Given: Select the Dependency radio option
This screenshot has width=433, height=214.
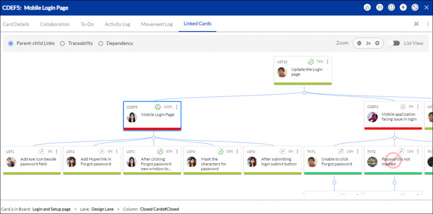Looking at the screenshot, I should [x=101, y=43].
